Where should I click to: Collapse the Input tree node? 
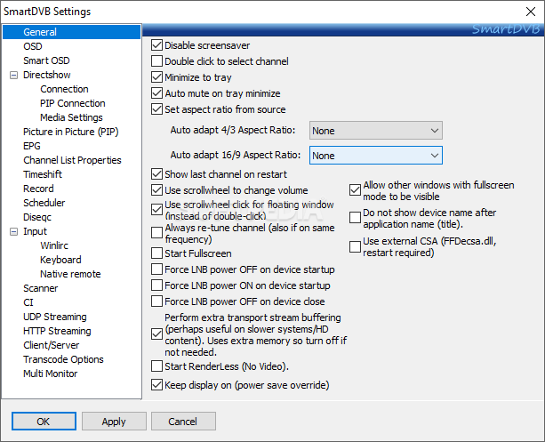coord(13,231)
